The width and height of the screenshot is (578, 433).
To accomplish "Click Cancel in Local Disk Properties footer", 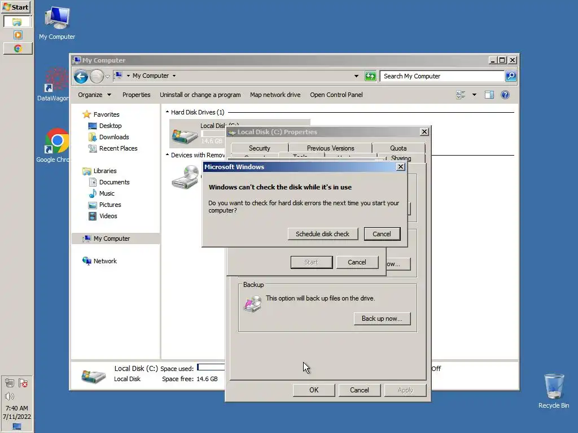I will tap(360, 390).
